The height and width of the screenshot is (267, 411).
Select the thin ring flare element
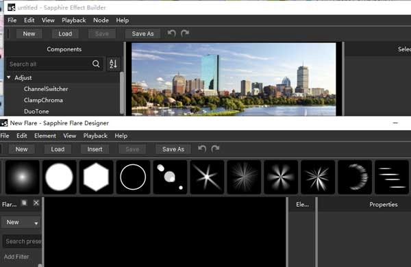133,177
